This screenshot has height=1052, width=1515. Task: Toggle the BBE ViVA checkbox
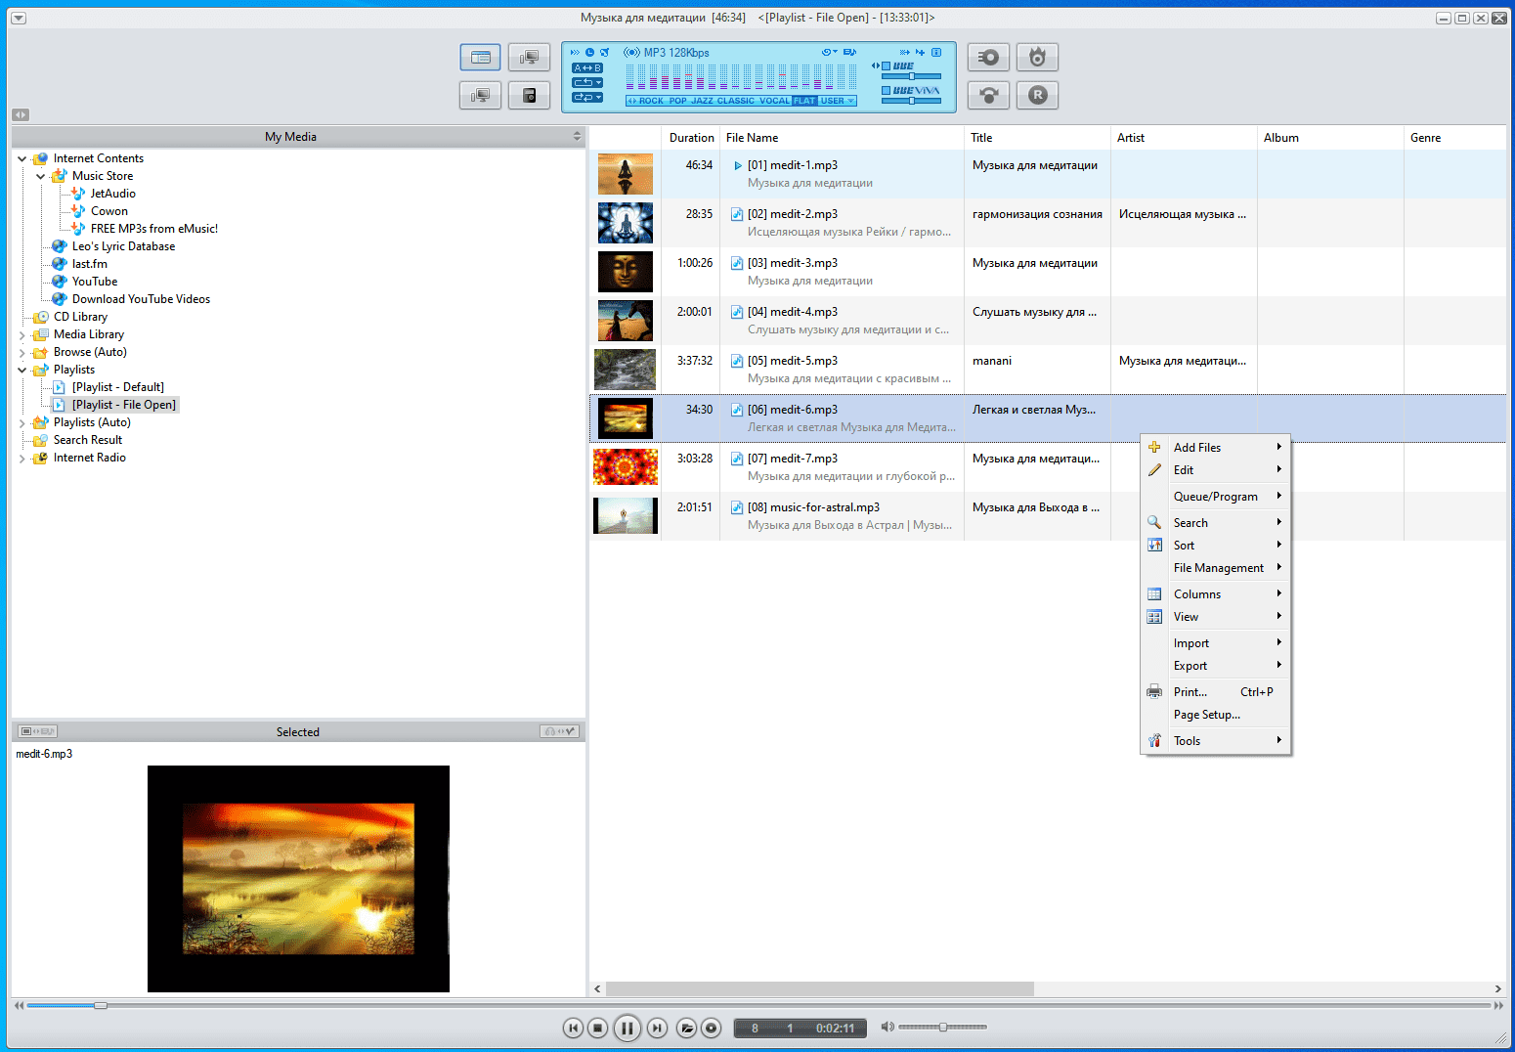pyautogui.click(x=886, y=91)
